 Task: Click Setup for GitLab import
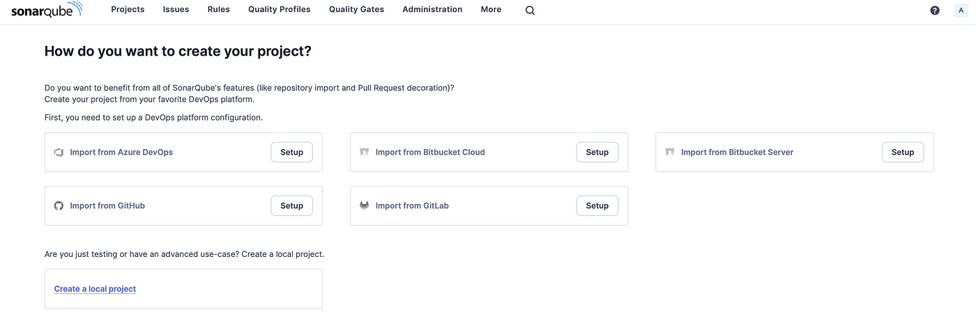coord(597,206)
